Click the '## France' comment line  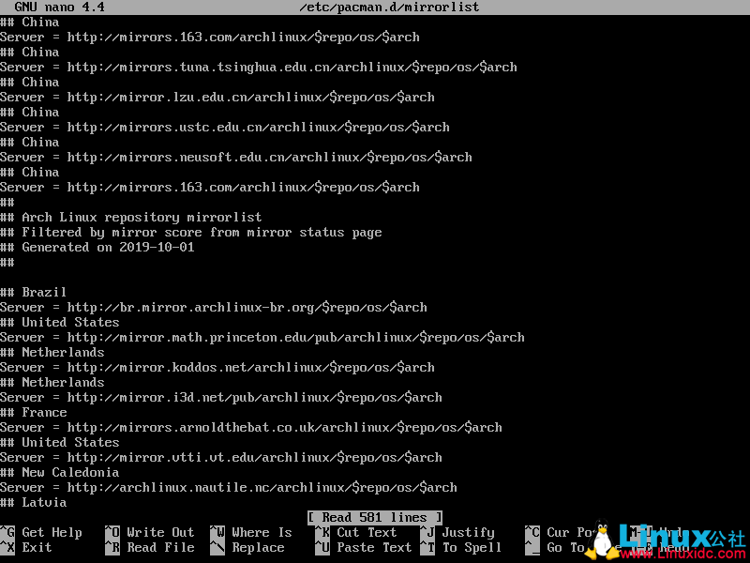pyautogui.click(x=33, y=412)
